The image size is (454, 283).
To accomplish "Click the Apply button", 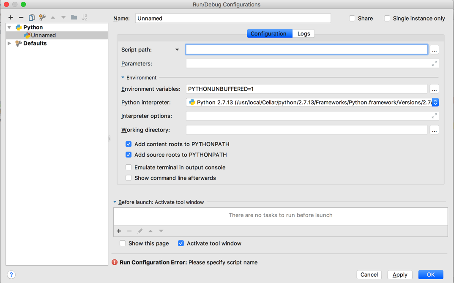I will coord(400,275).
